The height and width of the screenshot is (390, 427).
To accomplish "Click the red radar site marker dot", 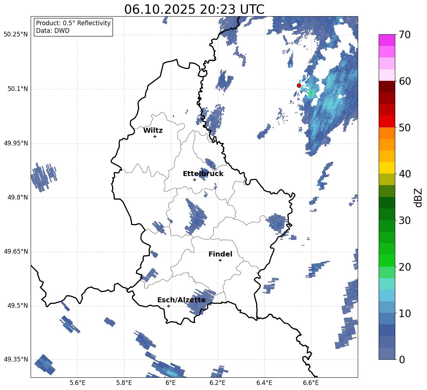I will click(x=299, y=86).
